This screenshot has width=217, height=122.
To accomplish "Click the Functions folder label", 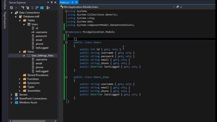I will click(33, 79).
